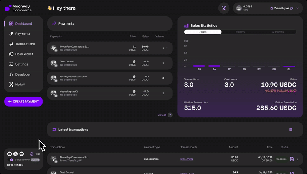
Task: Click the chart bar for day 25
Action: click(x=199, y=66)
